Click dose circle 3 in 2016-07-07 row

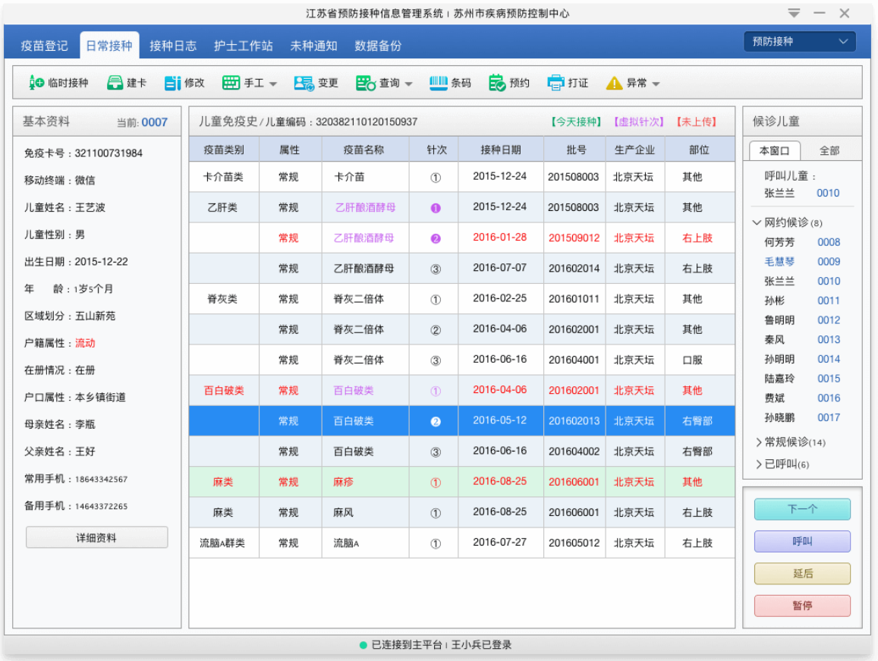point(435,269)
